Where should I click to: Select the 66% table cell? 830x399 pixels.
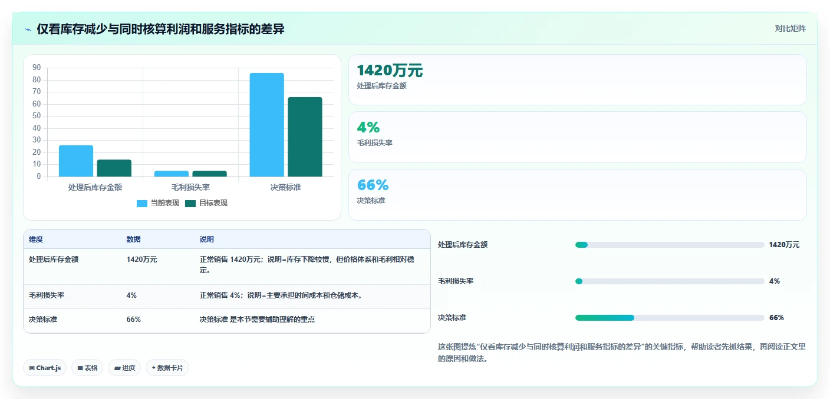click(133, 320)
